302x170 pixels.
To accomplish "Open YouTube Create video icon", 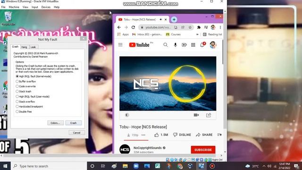I will pyautogui.click(x=185, y=45).
